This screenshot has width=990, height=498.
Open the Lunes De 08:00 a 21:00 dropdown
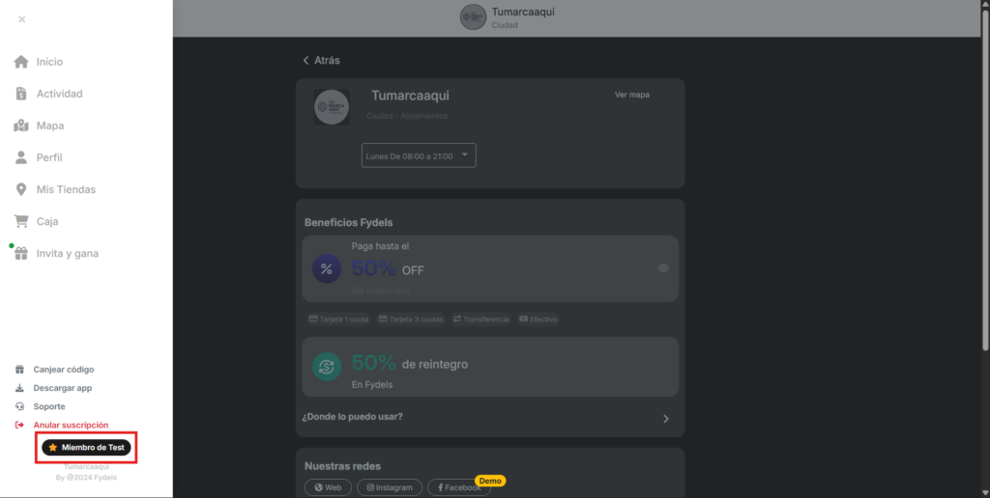[x=419, y=155]
